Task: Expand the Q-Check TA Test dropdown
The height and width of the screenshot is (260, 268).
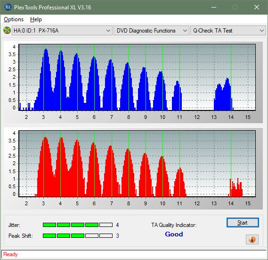Action: click(x=228, y=31)
